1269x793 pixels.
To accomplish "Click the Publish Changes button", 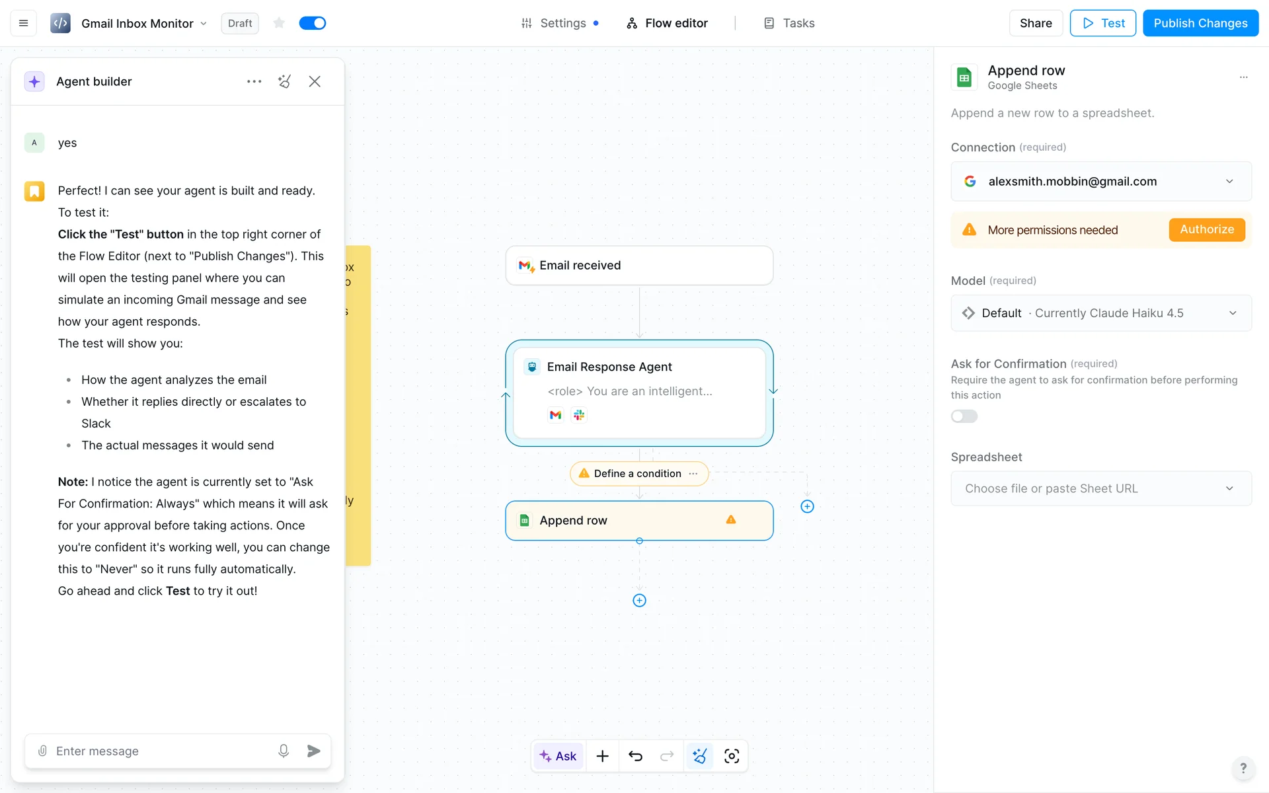I will pyautogui.click(x=1200, y=23).
